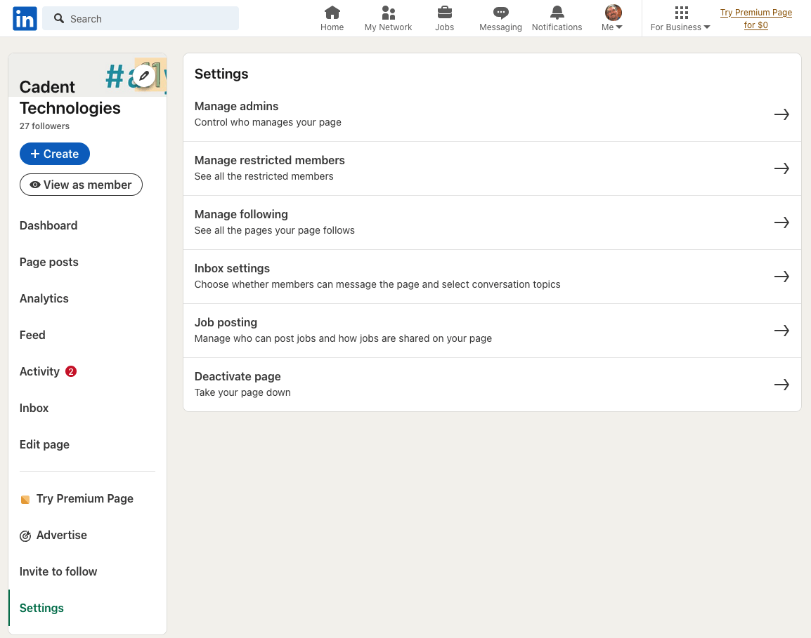Click the page cover banner image
Screen dimensions: 811x638
pyautogui.click(x=87, y=75)
